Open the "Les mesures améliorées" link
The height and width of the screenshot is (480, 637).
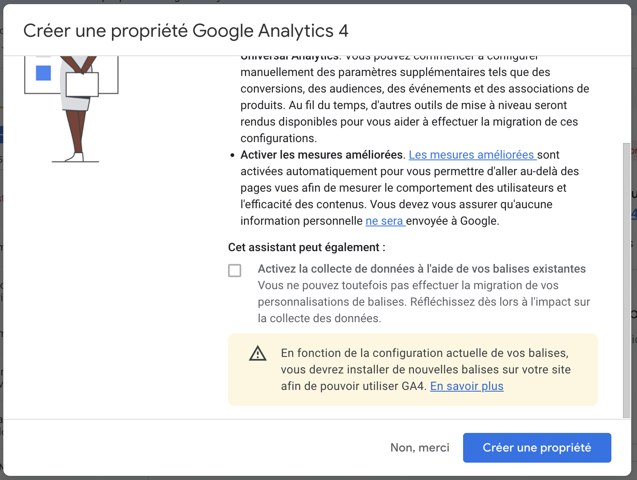[473, 155]
